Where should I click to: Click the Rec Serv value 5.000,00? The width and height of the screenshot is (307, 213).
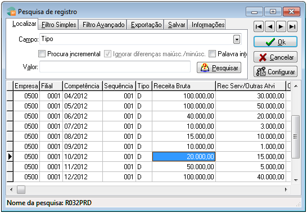pos(251,167)
